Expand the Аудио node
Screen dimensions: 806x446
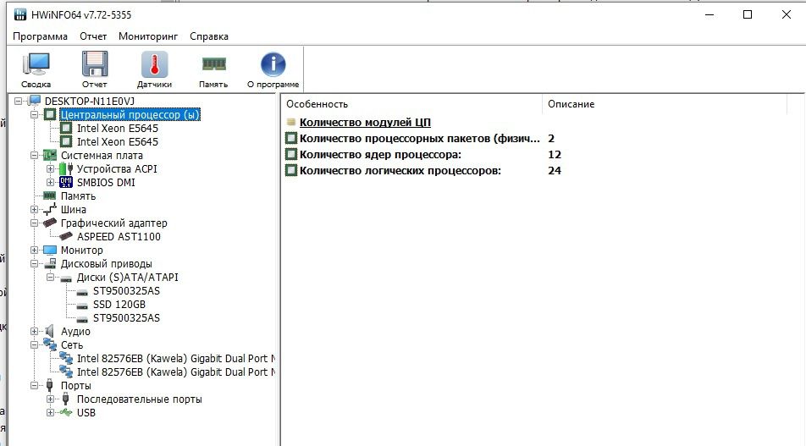coord(34,332)
